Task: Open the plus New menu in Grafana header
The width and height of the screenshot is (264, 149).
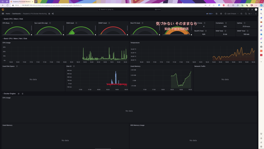Action: pyautogui.click(x=243, y=10)
